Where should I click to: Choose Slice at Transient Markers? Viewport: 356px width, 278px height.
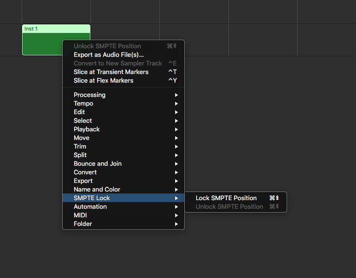[x=111, y=72]
